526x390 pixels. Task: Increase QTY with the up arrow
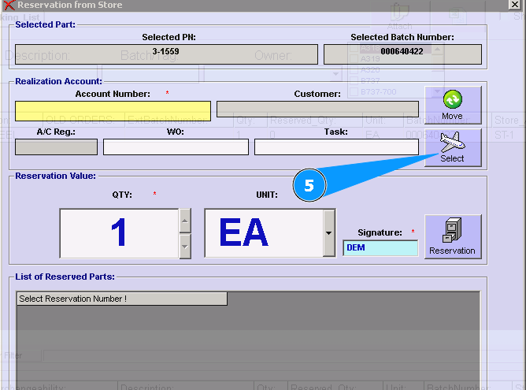[185, 221]
